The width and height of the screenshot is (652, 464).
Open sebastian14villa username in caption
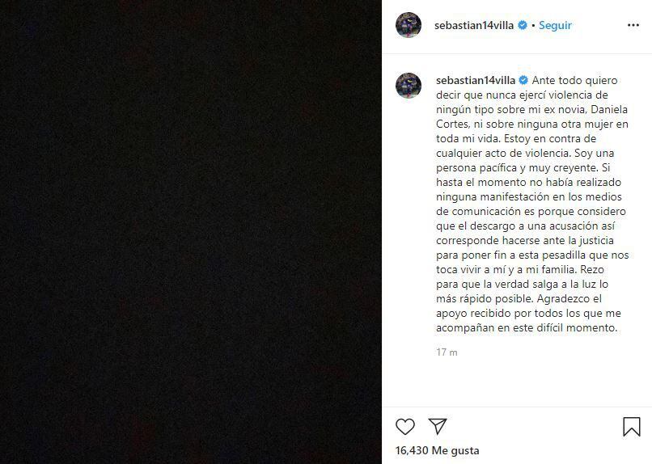point(476,80)
